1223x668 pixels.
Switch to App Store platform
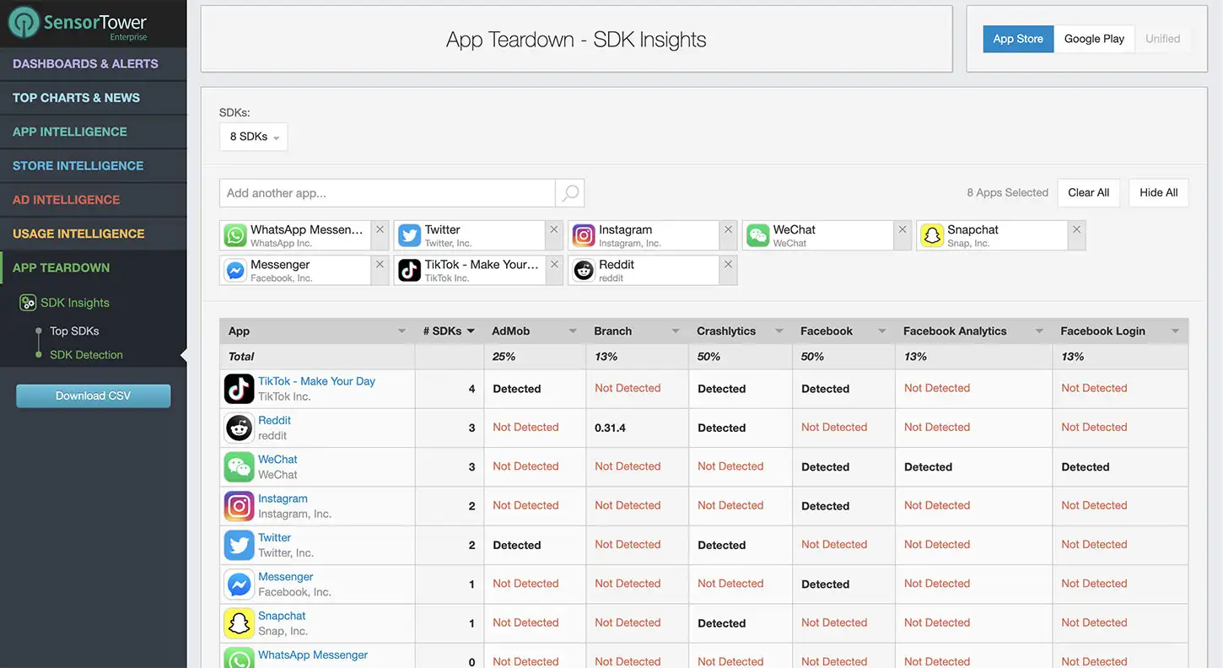[x=1018, y=39]
